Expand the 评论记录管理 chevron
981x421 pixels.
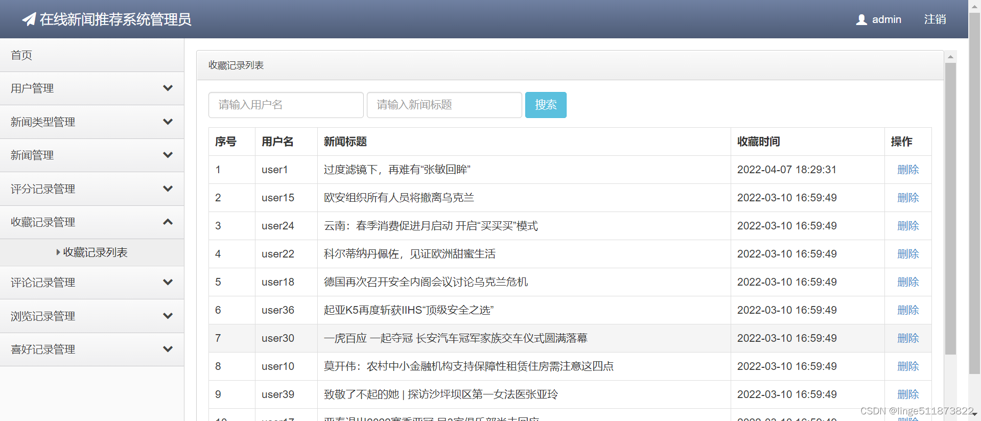click(168, 282)
